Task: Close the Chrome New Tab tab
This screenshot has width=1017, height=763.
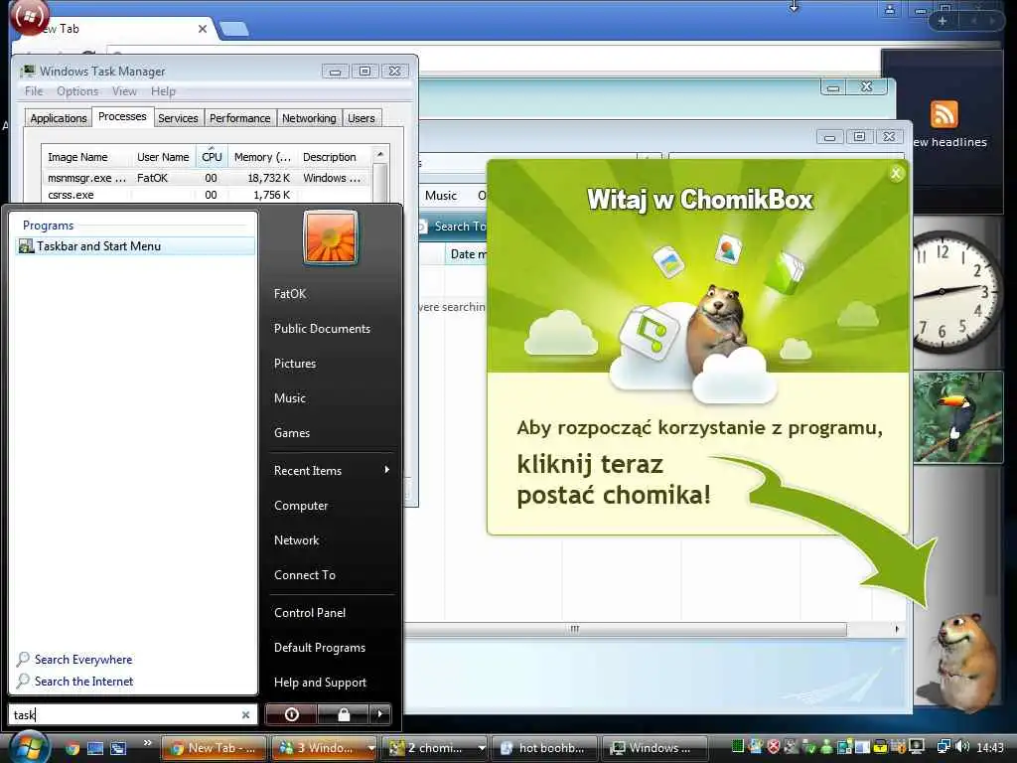Action: (x=203, y=29)
